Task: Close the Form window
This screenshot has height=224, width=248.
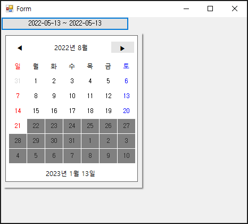Action: (235, 9)
